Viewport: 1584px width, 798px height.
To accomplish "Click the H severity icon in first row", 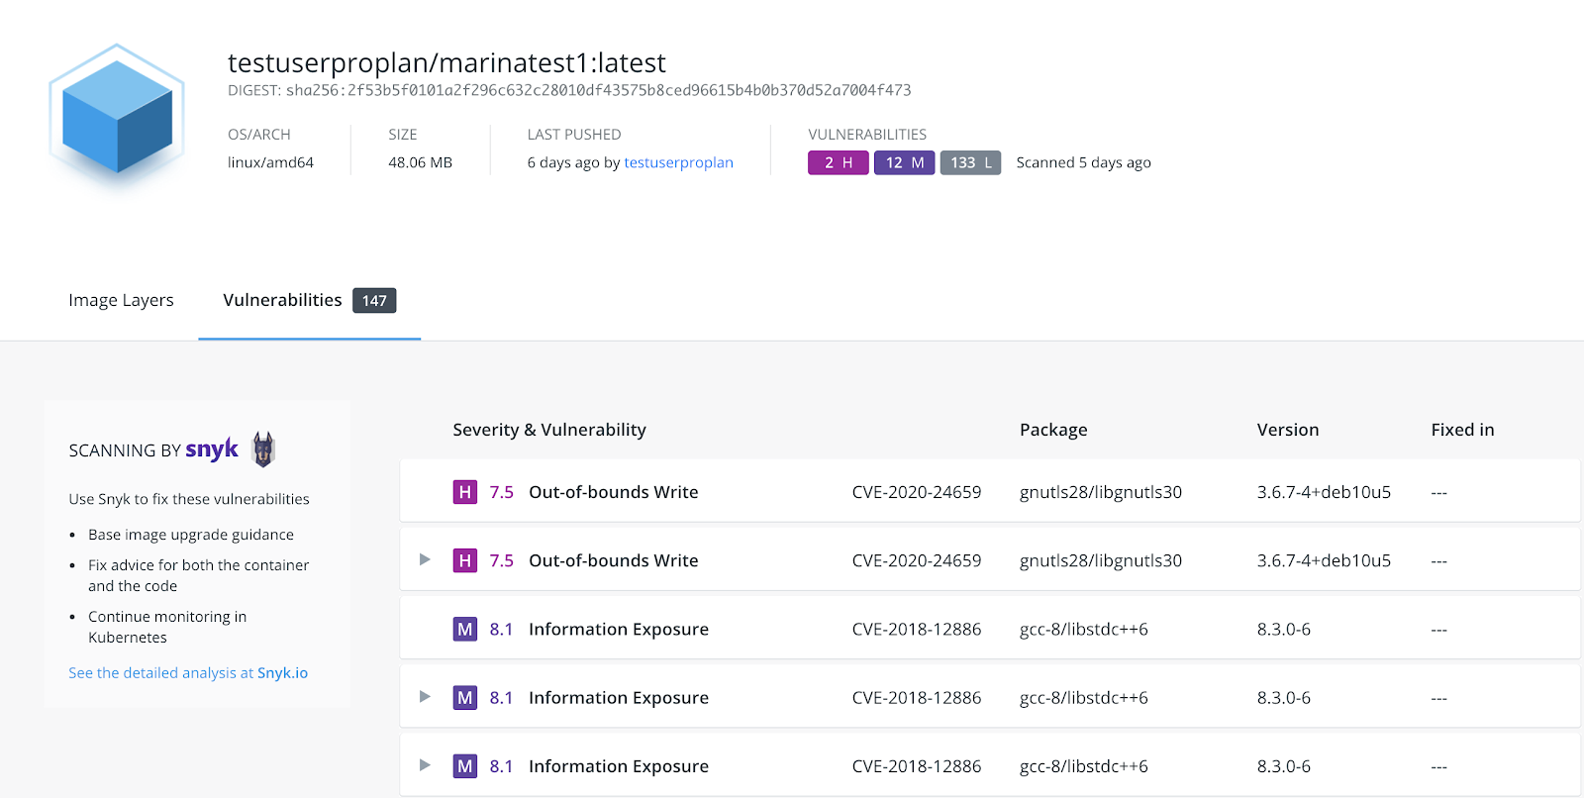I will [x=464, y=492].
